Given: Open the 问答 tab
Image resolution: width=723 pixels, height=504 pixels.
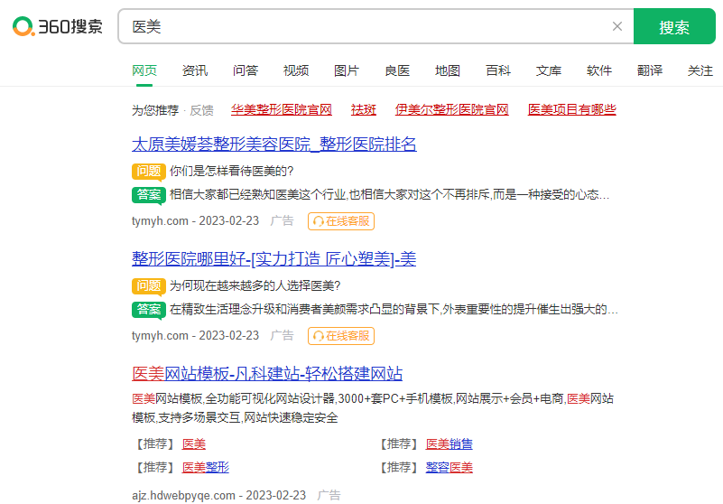Looking at the screenshot, I should (x=246, y=70).
